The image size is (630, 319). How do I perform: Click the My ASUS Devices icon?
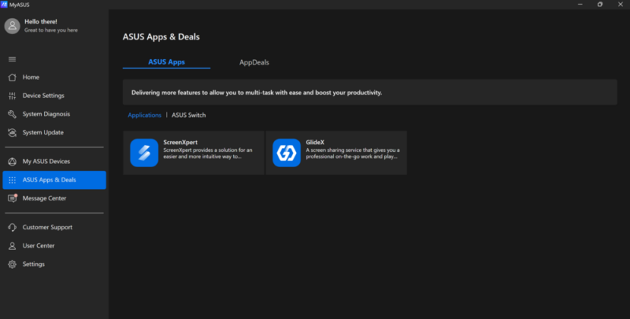(12, 162)
